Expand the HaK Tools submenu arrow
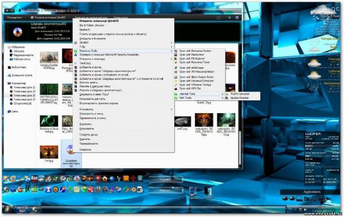 point(222,98)
